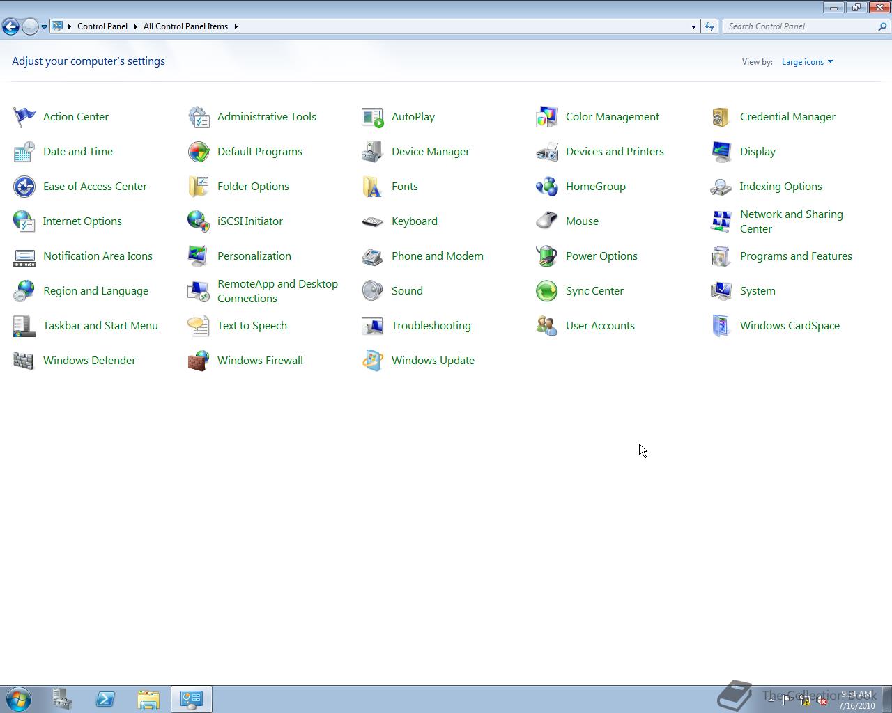Open the Folder Options icon
Screen dimensions: 892x713
pyautogui.click(x=199, y=187)
